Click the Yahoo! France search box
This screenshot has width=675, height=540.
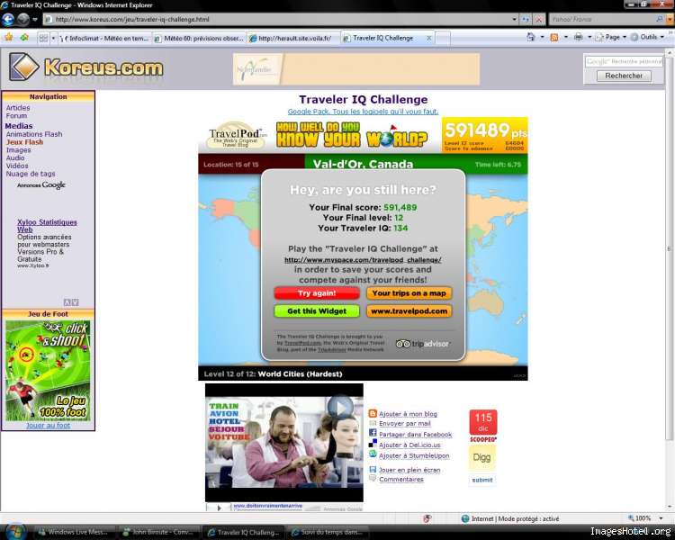(602, 20)
